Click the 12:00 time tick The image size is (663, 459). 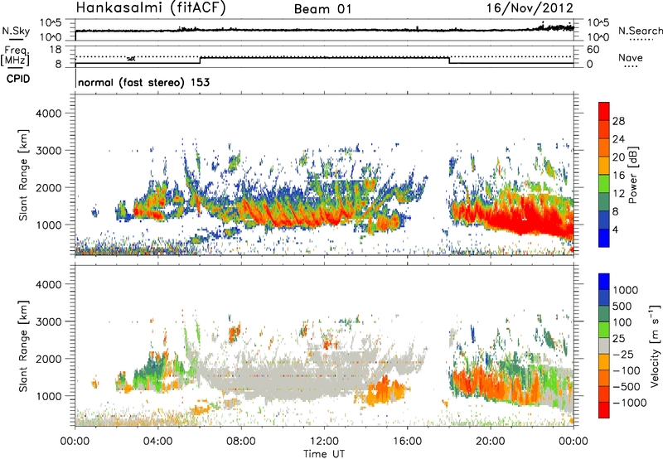pos(324,442)
